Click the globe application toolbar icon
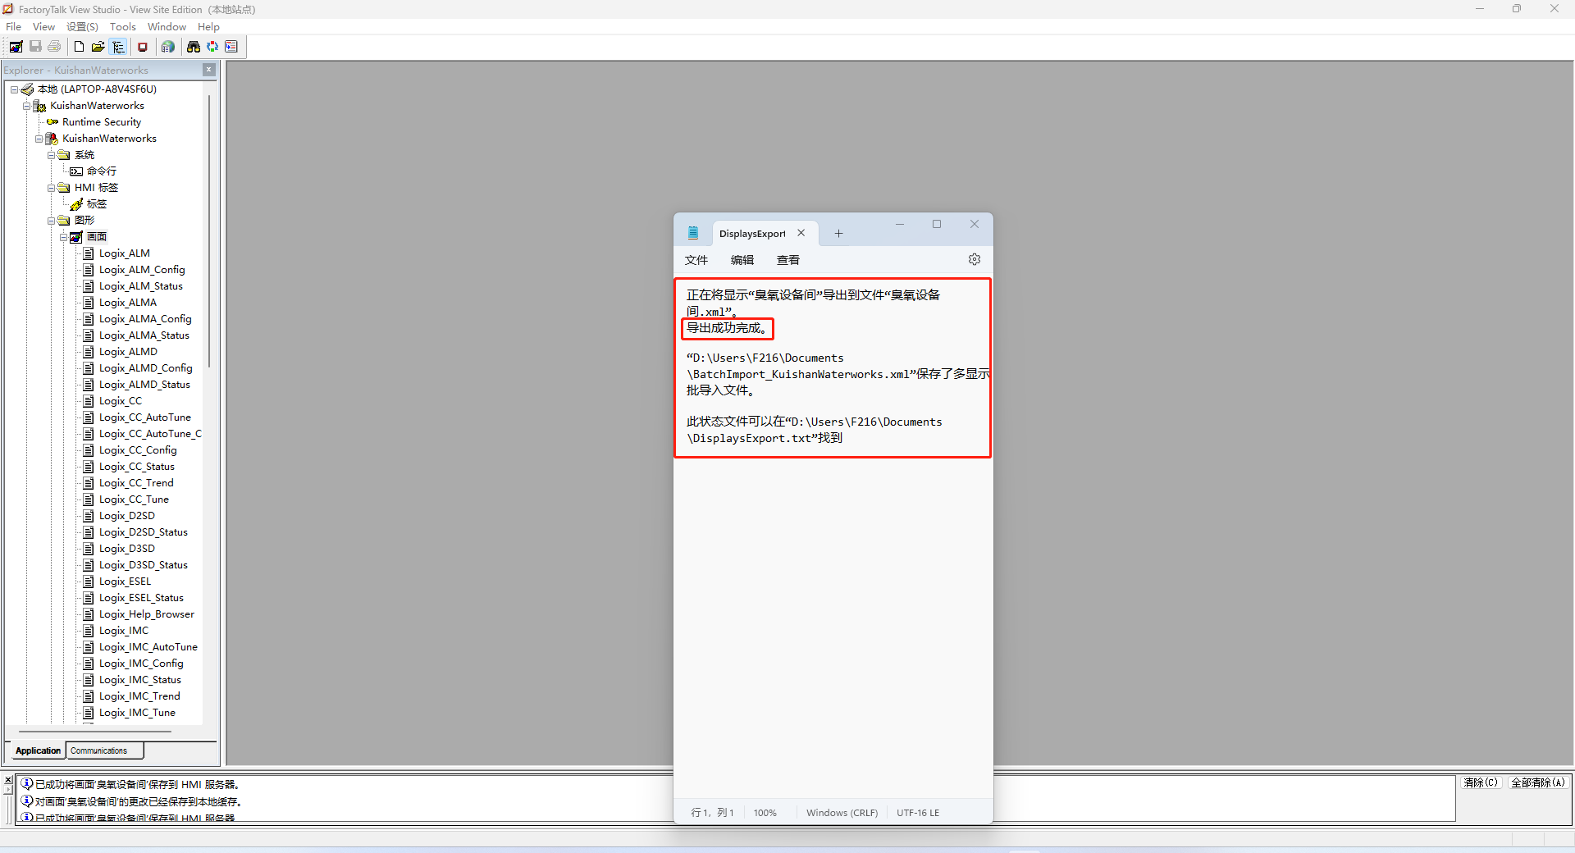The width and height of the screenshot is (1575, 853). click(168, 47)
